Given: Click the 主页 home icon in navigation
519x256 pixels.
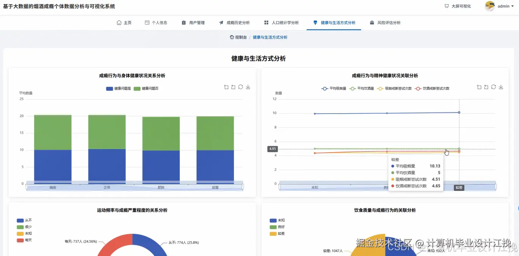Looking at the screenshot, I should click(x=119, y=23).
